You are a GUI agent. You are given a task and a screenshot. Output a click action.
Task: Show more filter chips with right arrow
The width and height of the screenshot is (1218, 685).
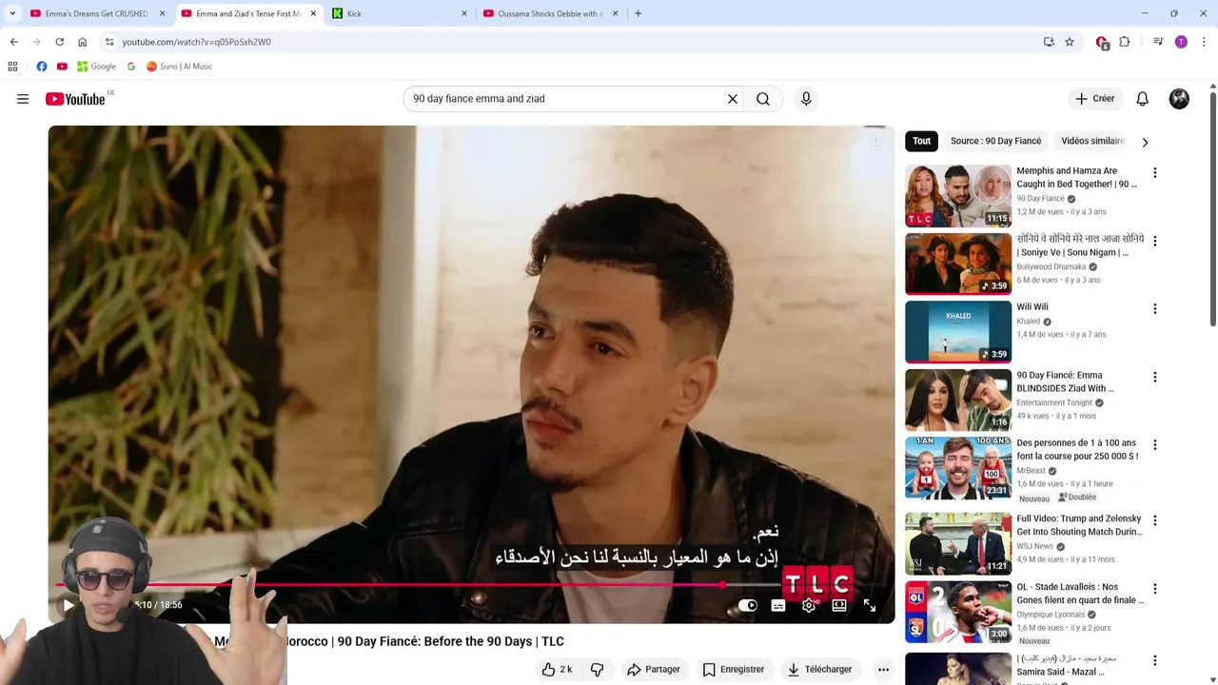click(1145, 142)
